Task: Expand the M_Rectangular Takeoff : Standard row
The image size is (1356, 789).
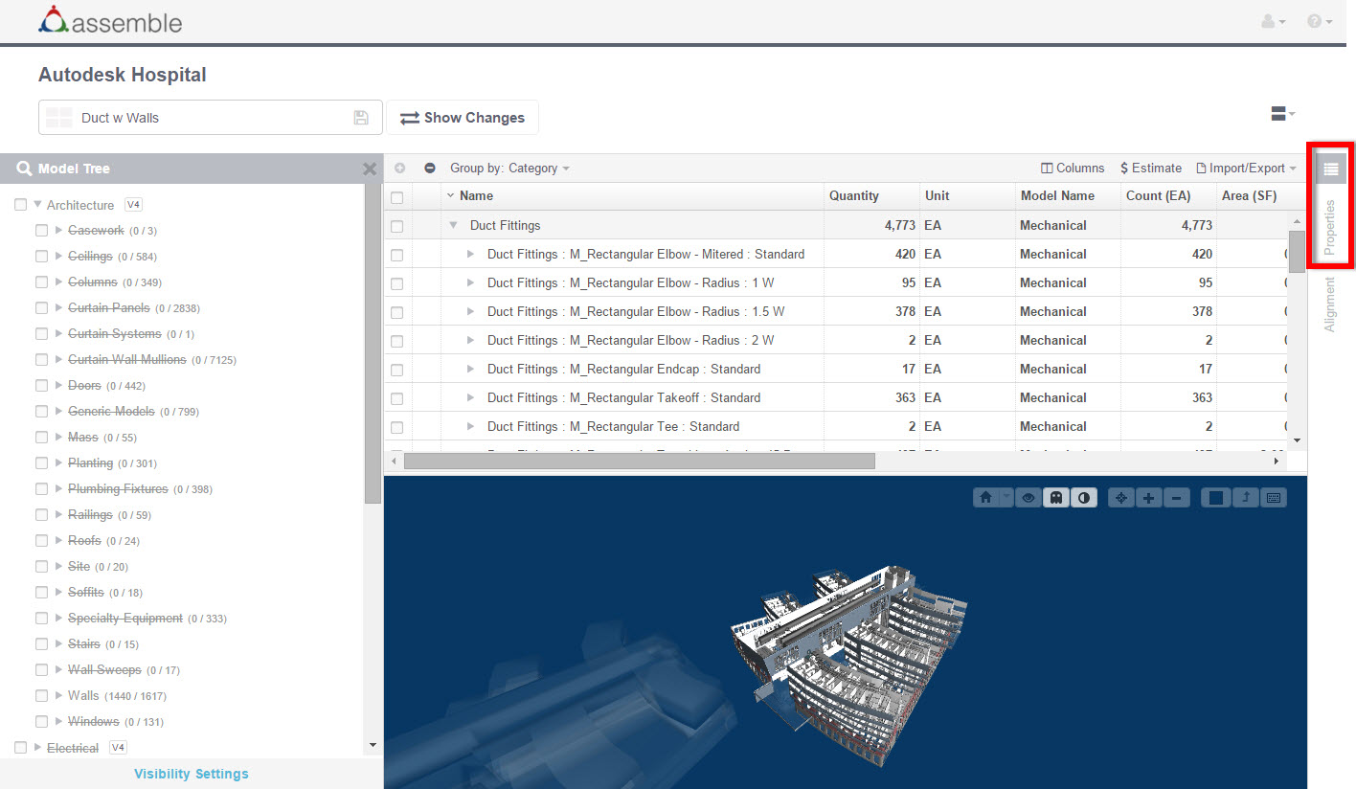Action: point(470,398)
